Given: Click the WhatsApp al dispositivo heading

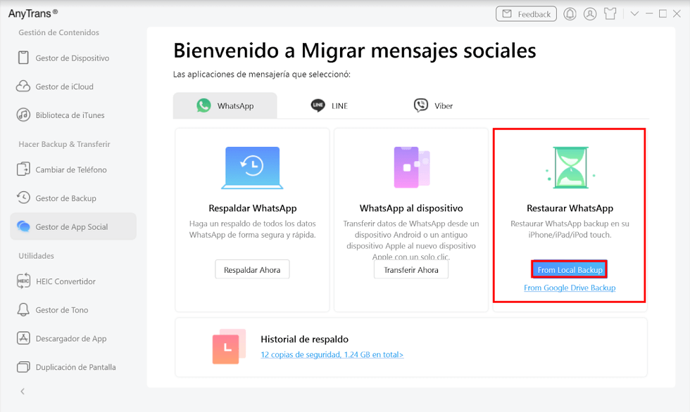Looking at the screenshot, I should coord(411,208).
